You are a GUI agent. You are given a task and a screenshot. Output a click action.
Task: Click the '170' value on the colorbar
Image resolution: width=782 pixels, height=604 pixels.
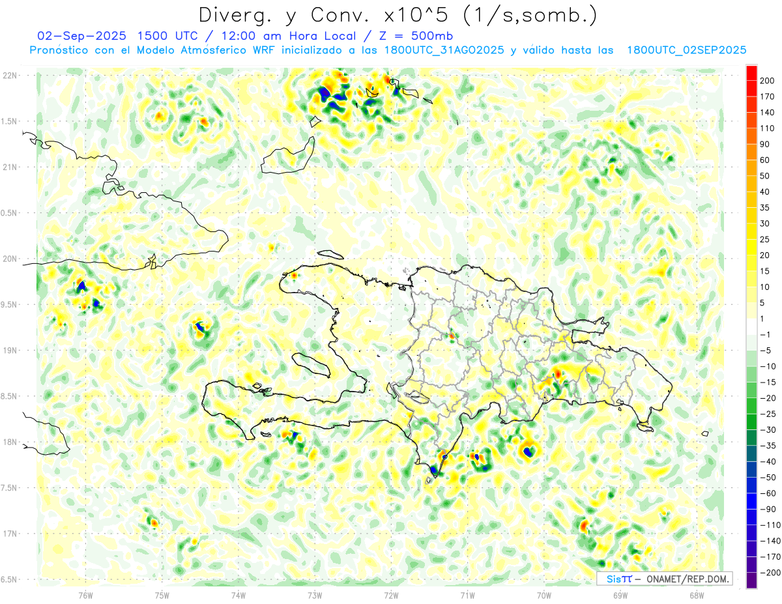767,96
